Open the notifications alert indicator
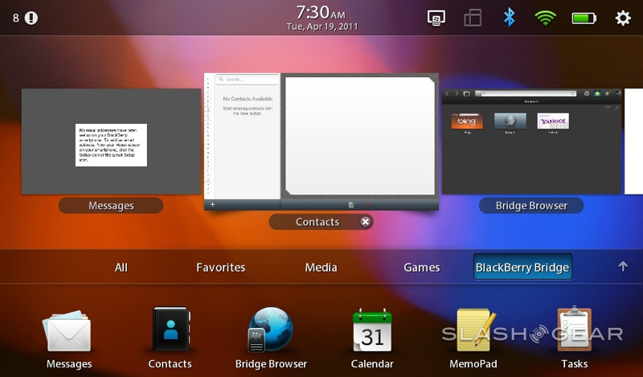 (31, 18)
